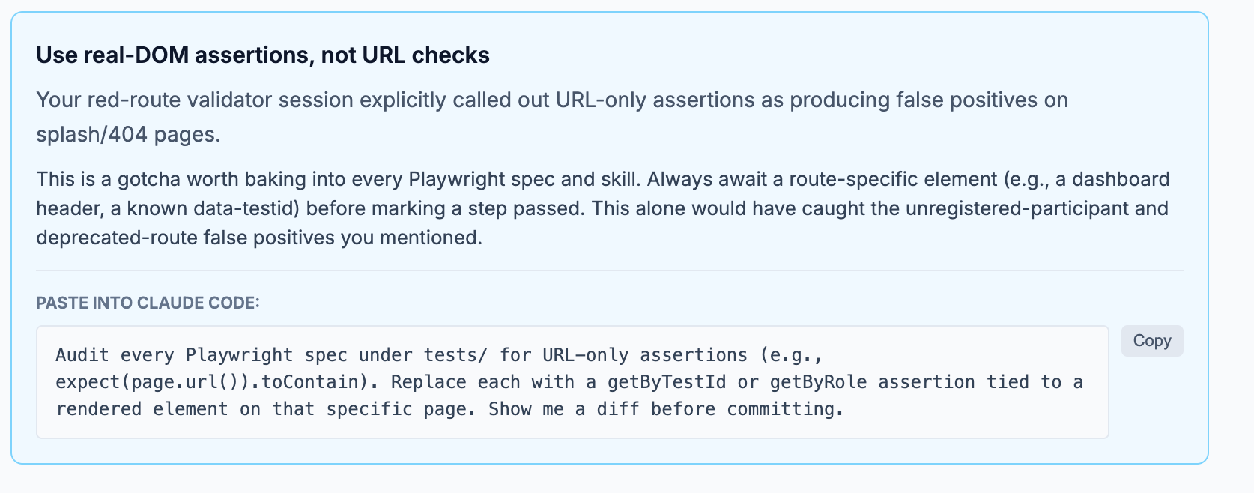Click the "deprecated-route false positives" phrase
The image size is (1254, 493).
(185, 238)
